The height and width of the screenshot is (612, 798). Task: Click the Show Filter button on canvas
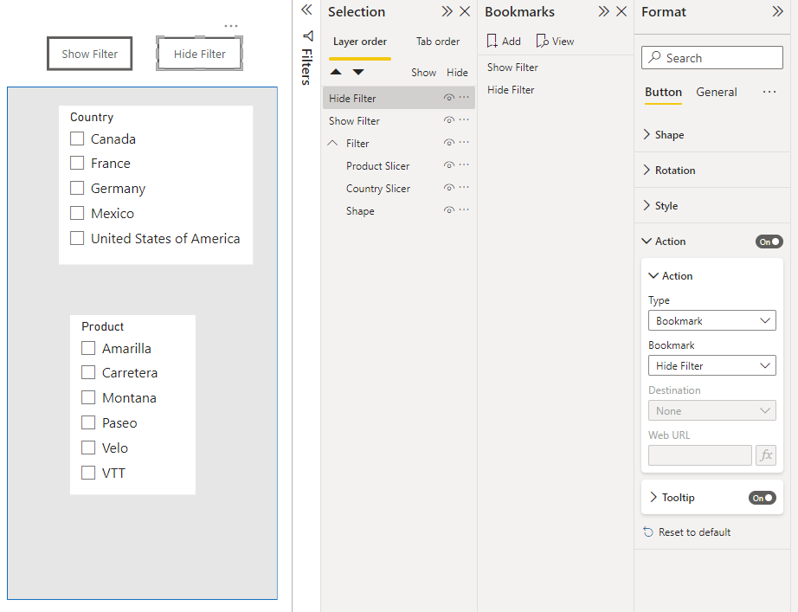click(x=89, y=54)
